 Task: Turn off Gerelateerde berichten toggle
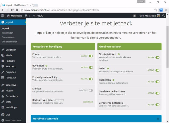(157, 93)
